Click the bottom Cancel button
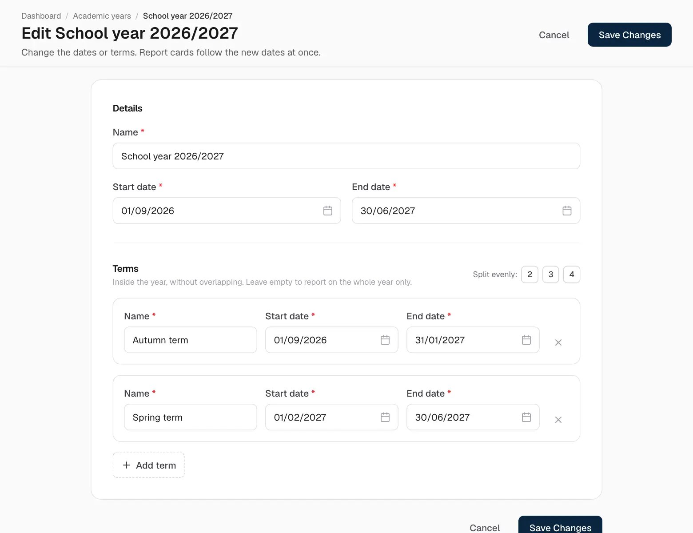 tap(485, 527)
